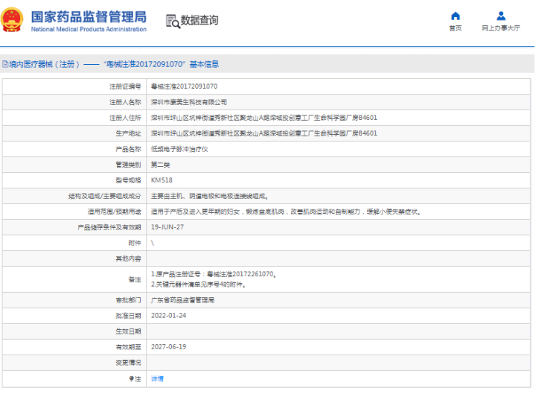Select storage value 19-JUN-27
Screen dimensions: 536x394
[x=167, y=227]
